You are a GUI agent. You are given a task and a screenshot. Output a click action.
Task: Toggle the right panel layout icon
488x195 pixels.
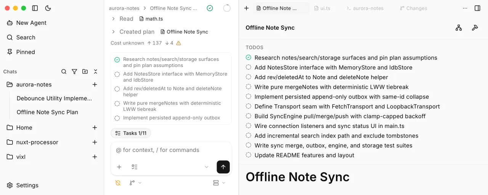477,8
